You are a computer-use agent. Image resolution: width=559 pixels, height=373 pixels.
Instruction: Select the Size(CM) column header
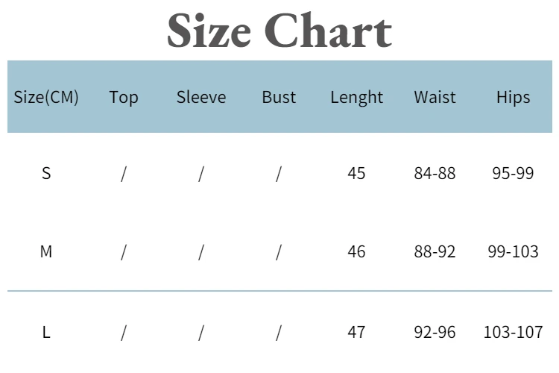tap(46, 97)
